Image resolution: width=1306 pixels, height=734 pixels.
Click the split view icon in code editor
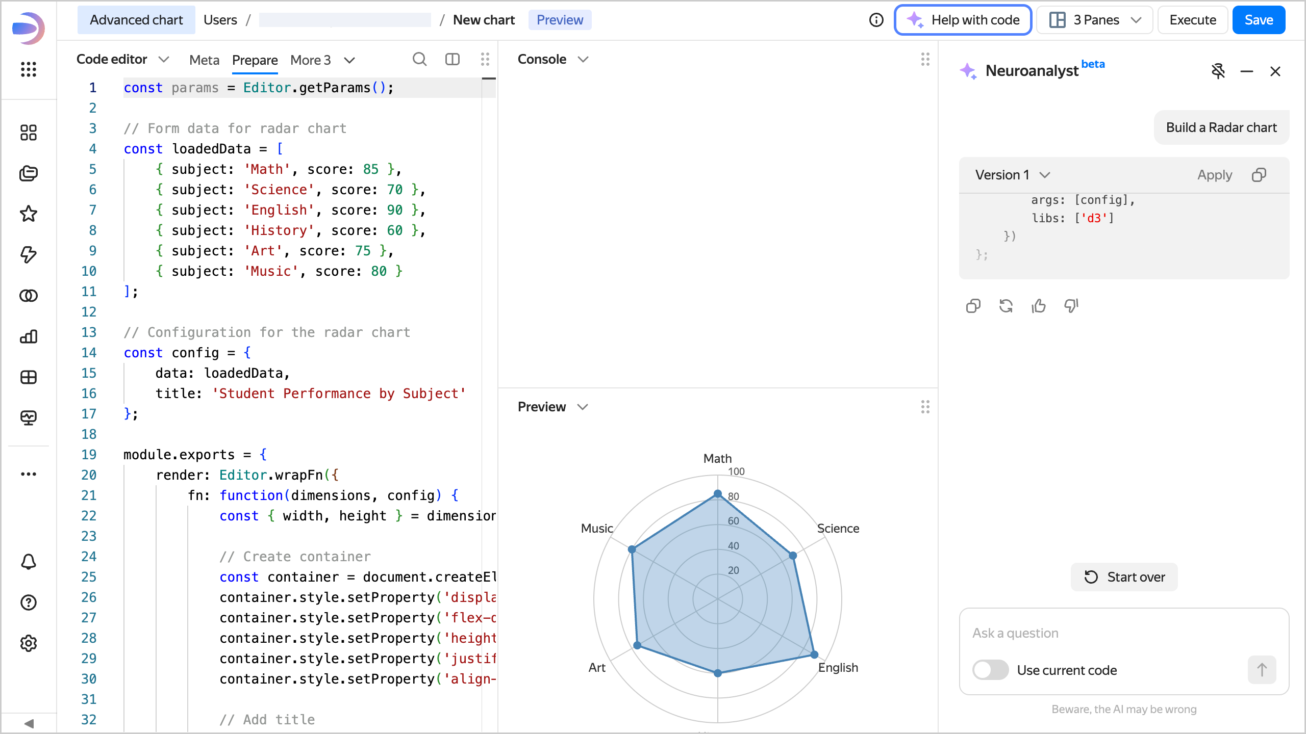[x=452, y=60]
